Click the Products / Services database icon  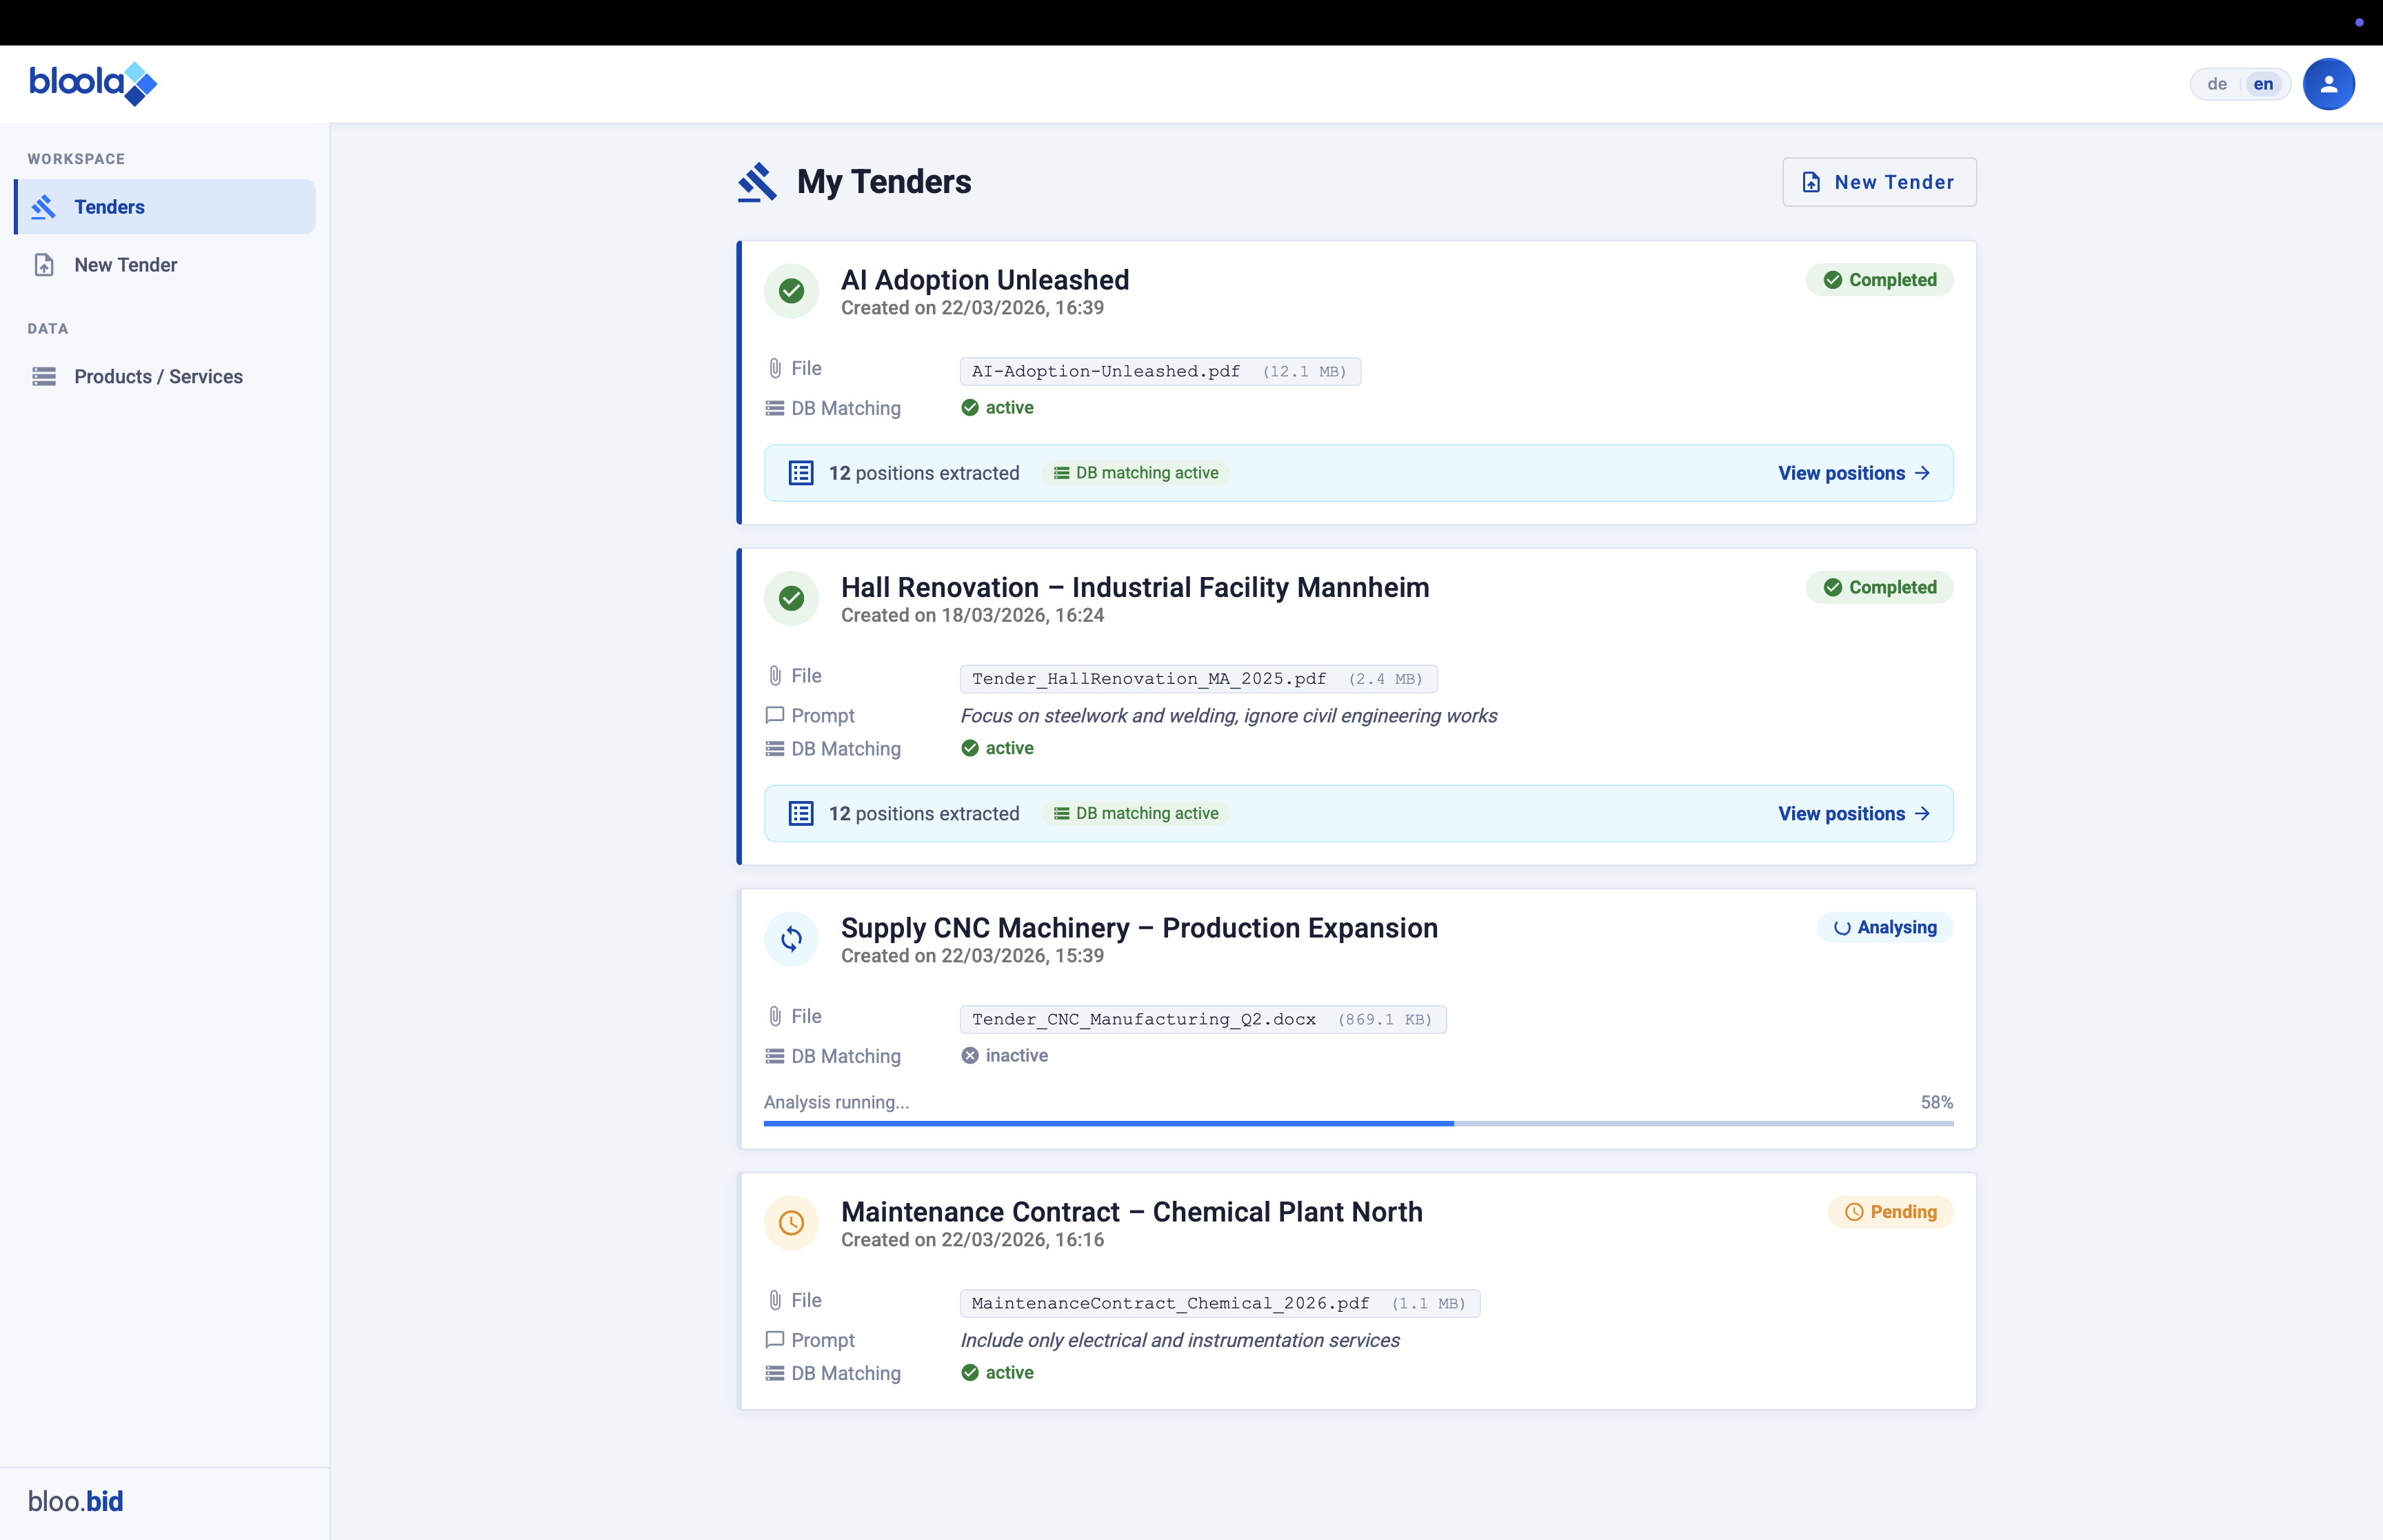tap(44, 376)
